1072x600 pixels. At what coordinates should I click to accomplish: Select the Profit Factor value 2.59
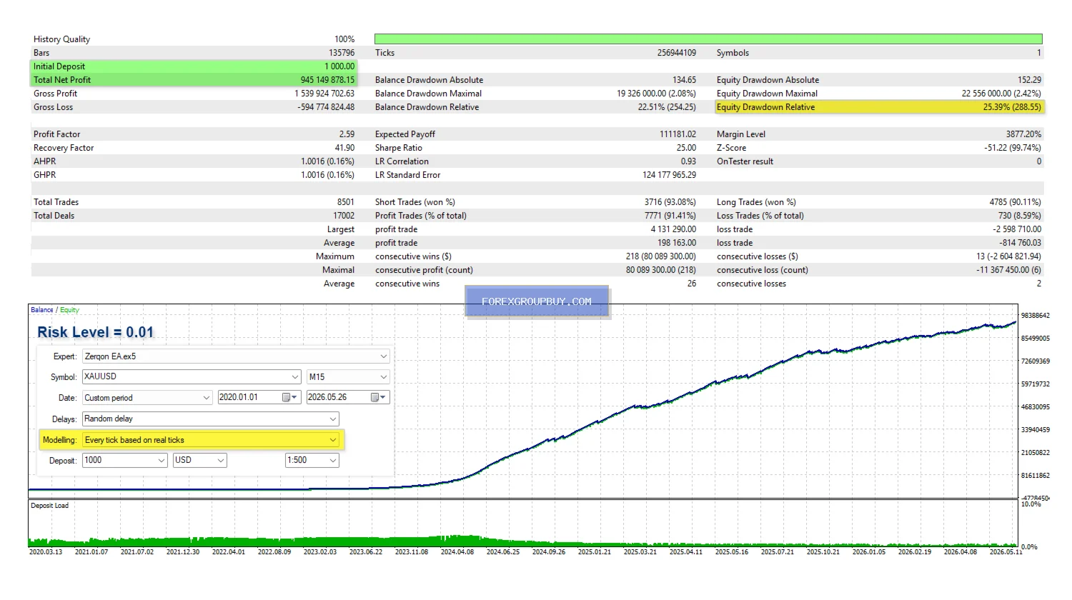point(347,134)
